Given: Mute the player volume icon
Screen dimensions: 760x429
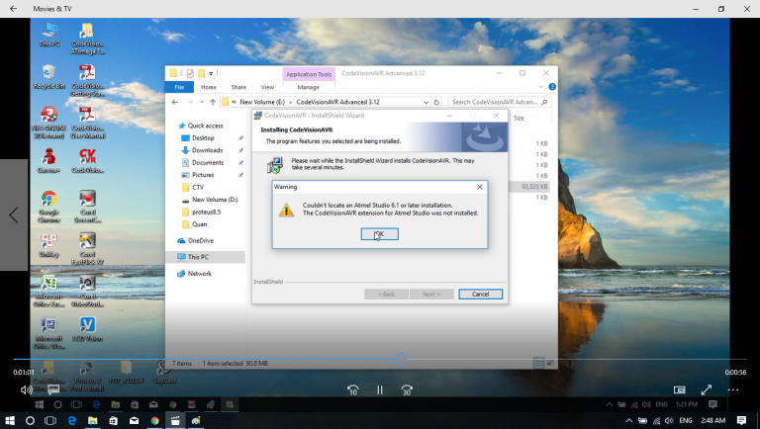Looking at the screenshot, I should pos(27,389).
